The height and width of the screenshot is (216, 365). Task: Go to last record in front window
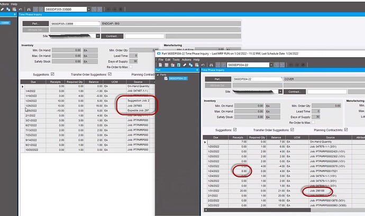(282, 65)
